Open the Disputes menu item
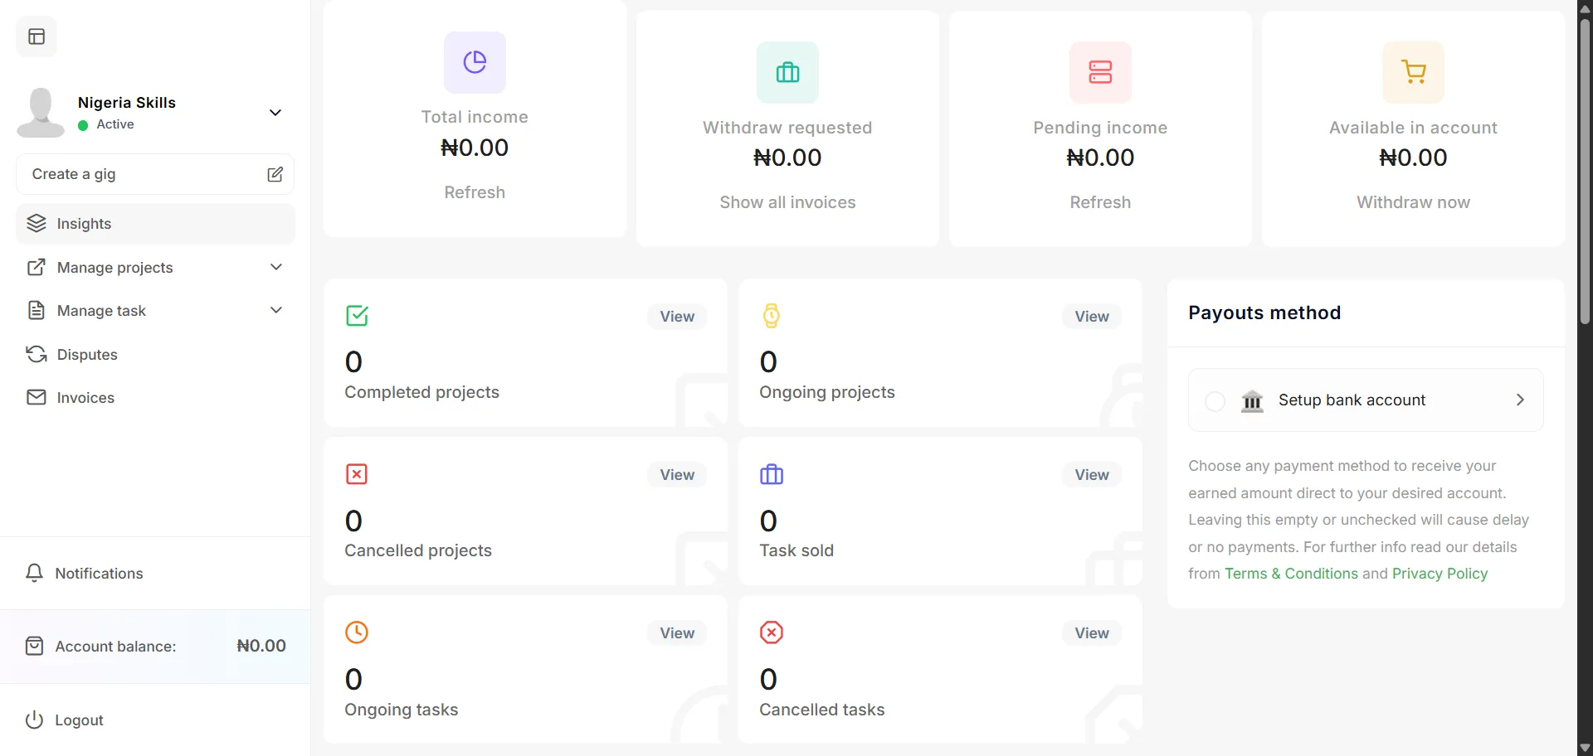The height and width of the screenshot is (756, 1593). coord(87,355)
